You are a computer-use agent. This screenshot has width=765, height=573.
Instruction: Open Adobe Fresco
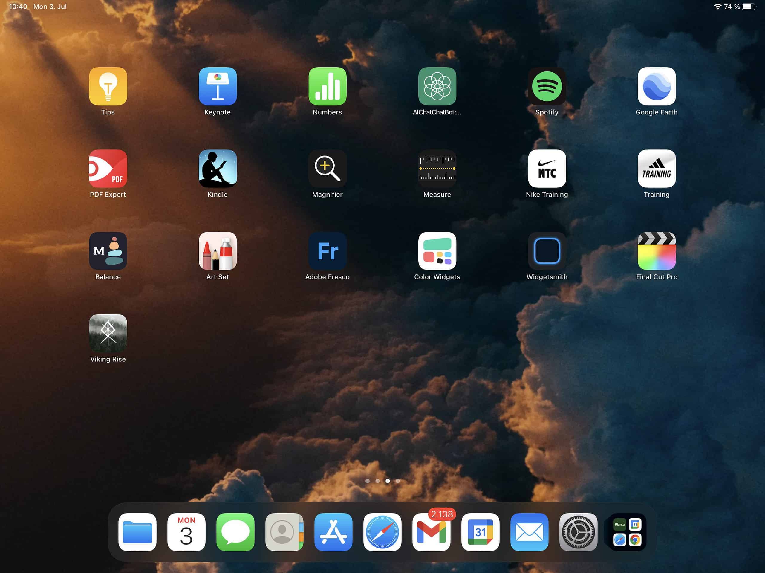[x=327, y=251]
